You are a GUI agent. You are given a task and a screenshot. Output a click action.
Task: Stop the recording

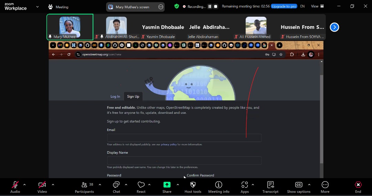[216, 7]
